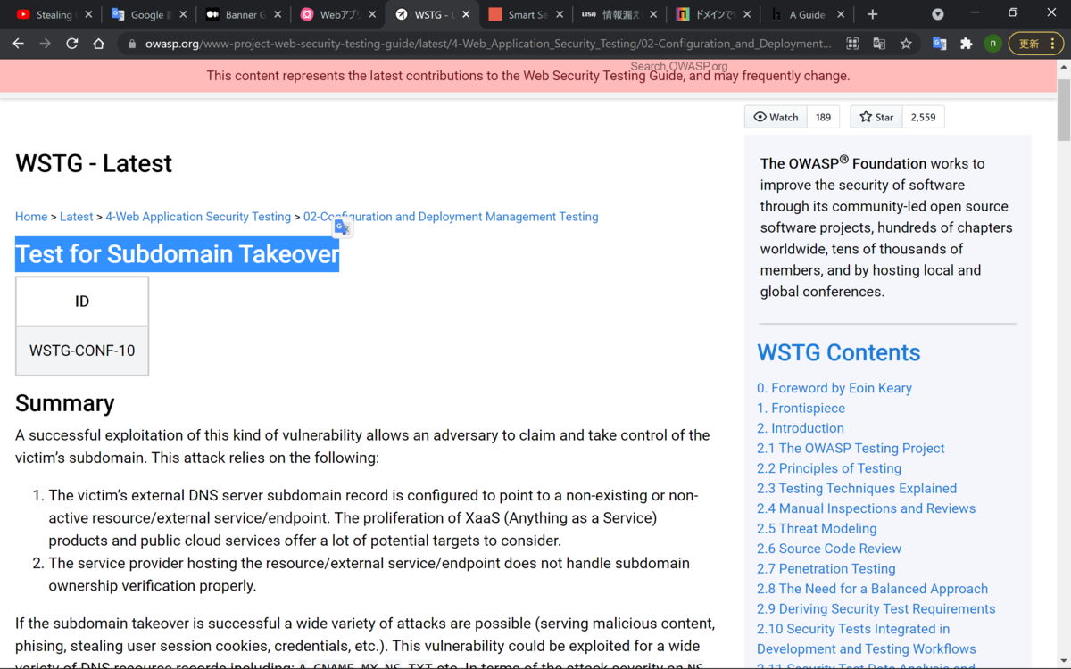Click the vertical page scrollbar thumb
This screenshot has width=1071, height=669.
(x=1064, y=110)
